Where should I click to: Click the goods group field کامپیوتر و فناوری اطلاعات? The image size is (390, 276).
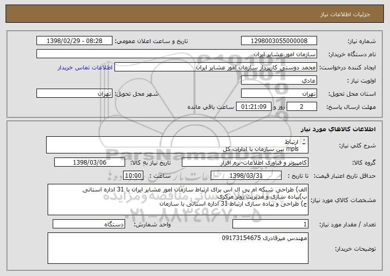coord(245,162)
